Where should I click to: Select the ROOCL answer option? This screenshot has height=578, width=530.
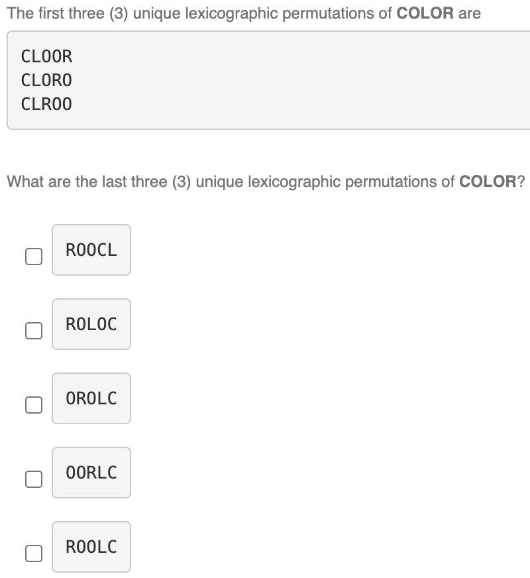(x=91, y=250)
